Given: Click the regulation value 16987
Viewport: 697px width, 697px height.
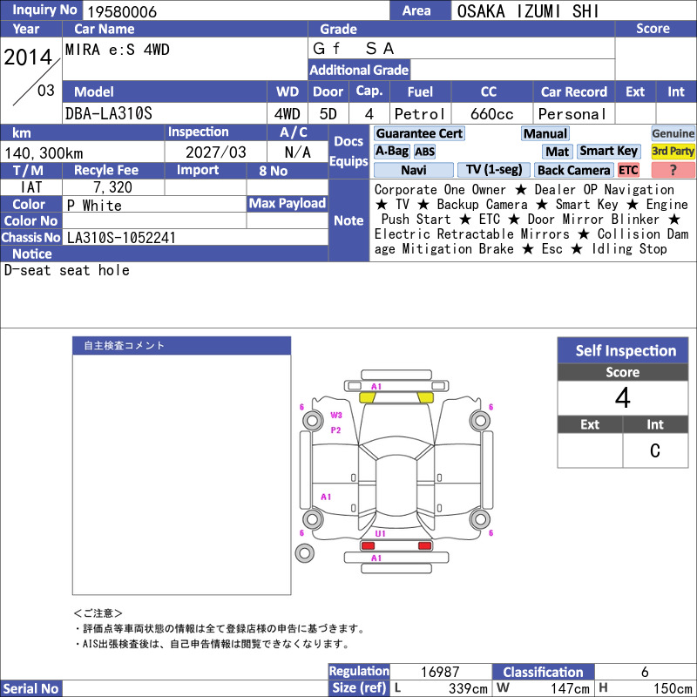Looking at the screenshot, I should (440, 672).
